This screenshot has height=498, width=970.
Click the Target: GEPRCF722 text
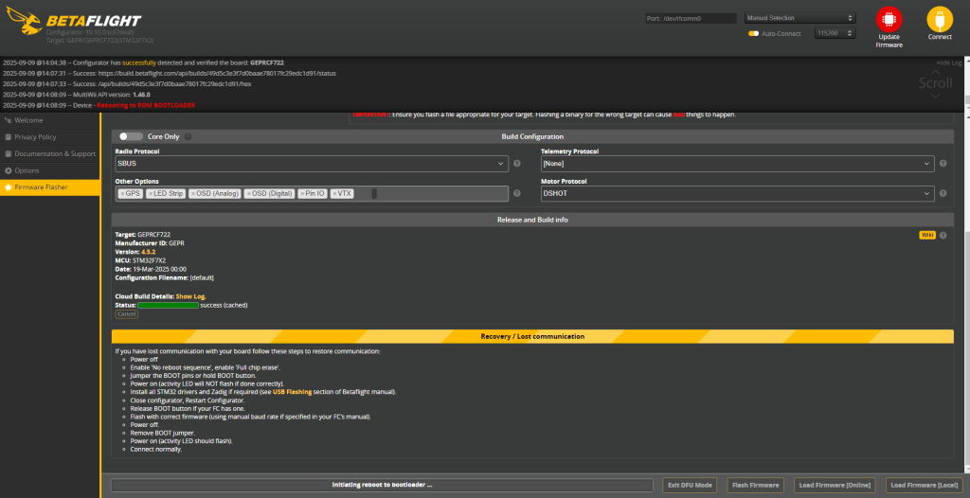[142, 235]
